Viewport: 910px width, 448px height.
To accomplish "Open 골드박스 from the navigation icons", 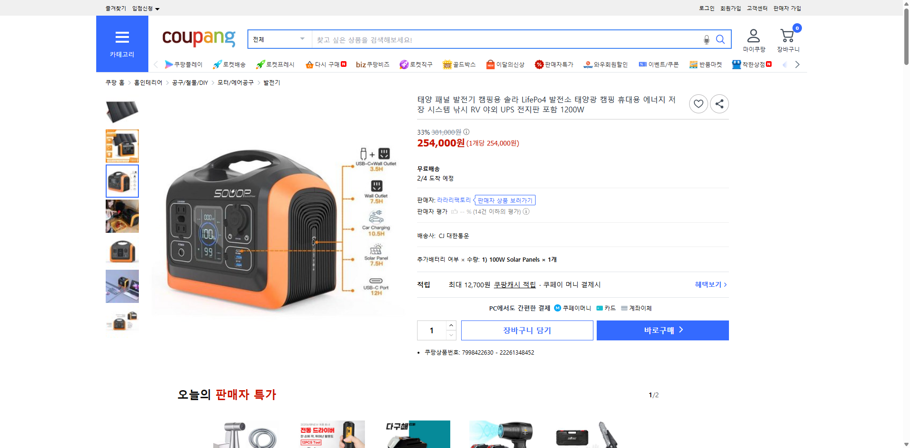I will [446, 64].
